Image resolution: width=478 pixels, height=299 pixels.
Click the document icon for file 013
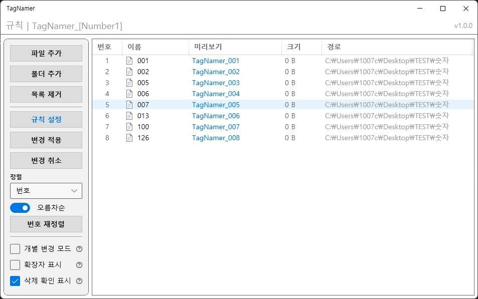pyautogui.click(x=129, y=116)
